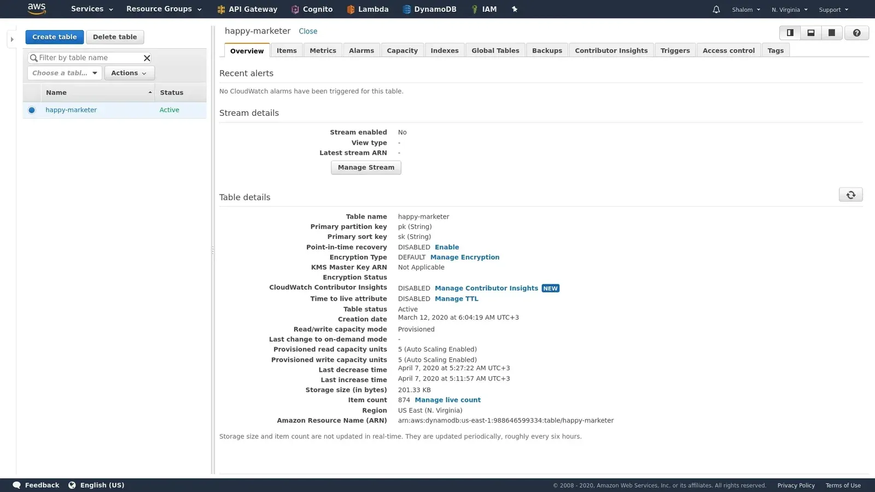Click the table ARN value text
Viewport: 875px width, 492px height.
click(506, 421)
